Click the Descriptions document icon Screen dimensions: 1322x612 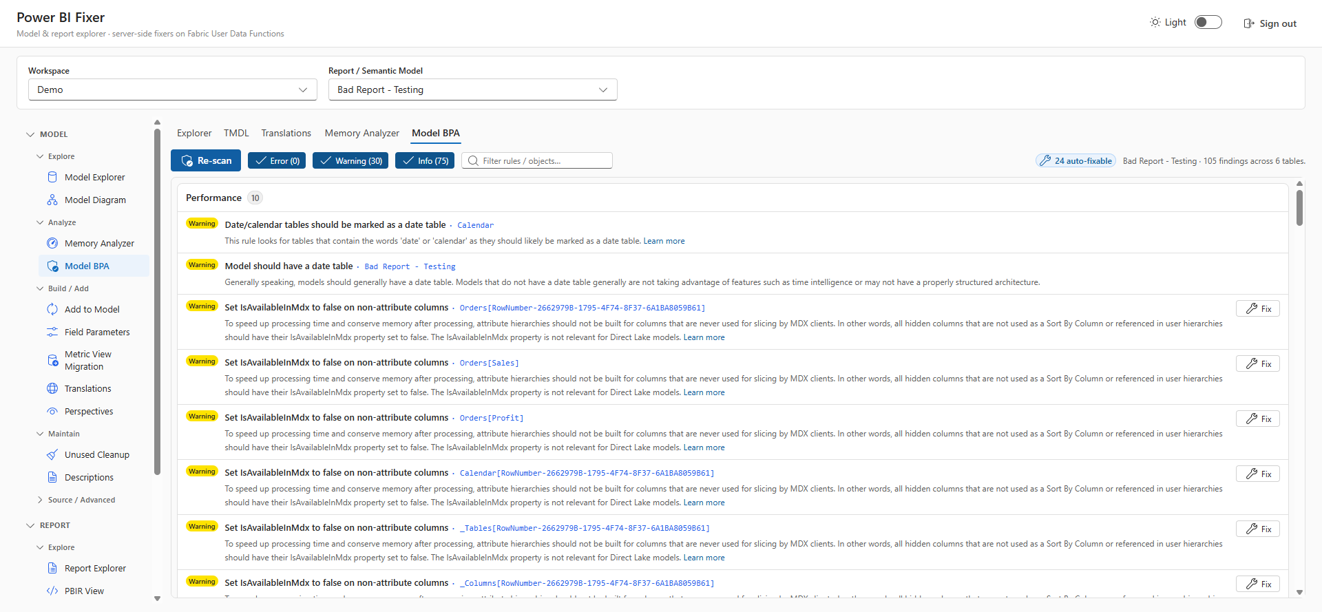(x=52, y=478)
